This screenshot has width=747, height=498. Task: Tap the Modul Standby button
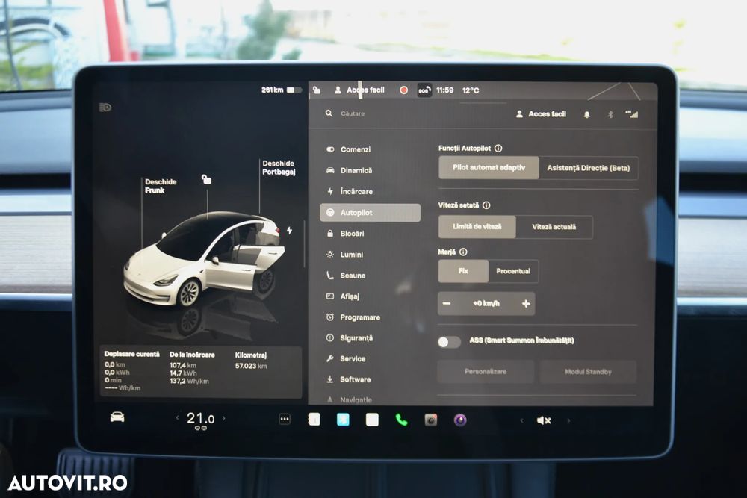pos(588,372)
